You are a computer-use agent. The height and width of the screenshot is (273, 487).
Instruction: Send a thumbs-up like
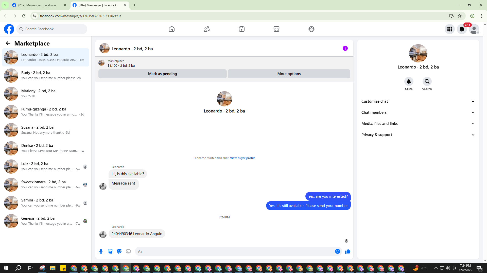coord(347,251)
